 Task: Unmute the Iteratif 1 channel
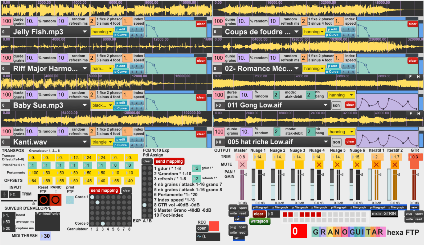point(376,165)
